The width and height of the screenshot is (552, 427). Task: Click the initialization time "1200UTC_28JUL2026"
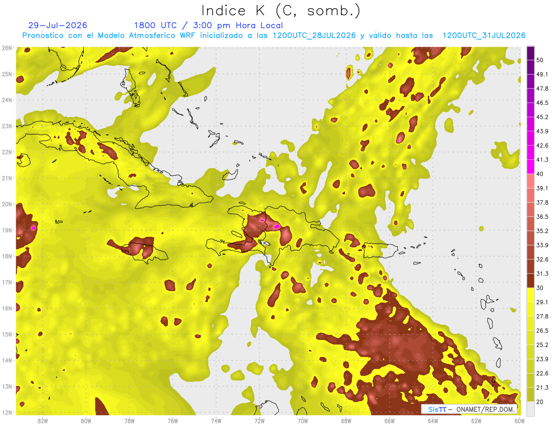click(x=314, y=35)
